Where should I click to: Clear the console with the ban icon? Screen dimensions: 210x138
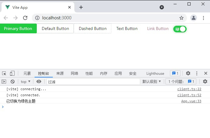click(x=12, y=81)
